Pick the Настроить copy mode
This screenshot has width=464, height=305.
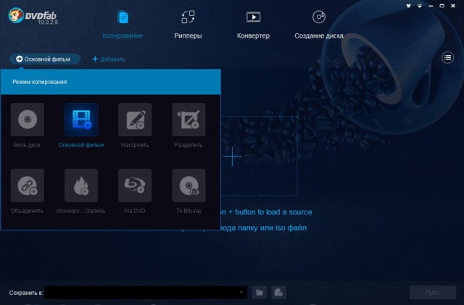pyautogui.click(x=135, y=120)
